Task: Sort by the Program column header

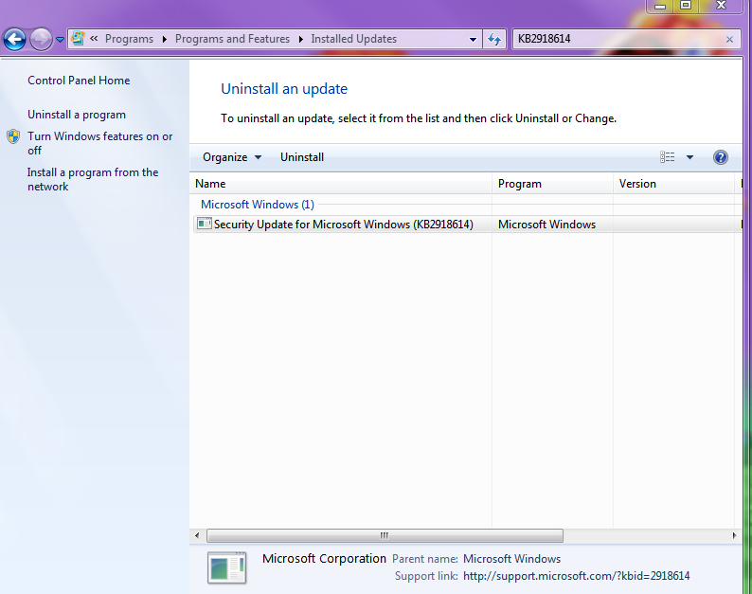Action: click(x=552, y=184)
